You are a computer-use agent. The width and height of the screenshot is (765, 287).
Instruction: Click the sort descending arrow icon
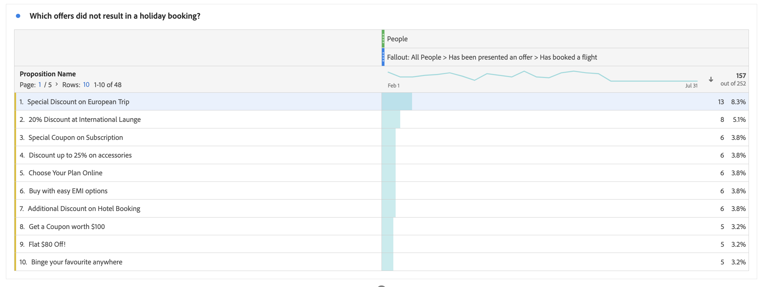pos(711,80)
